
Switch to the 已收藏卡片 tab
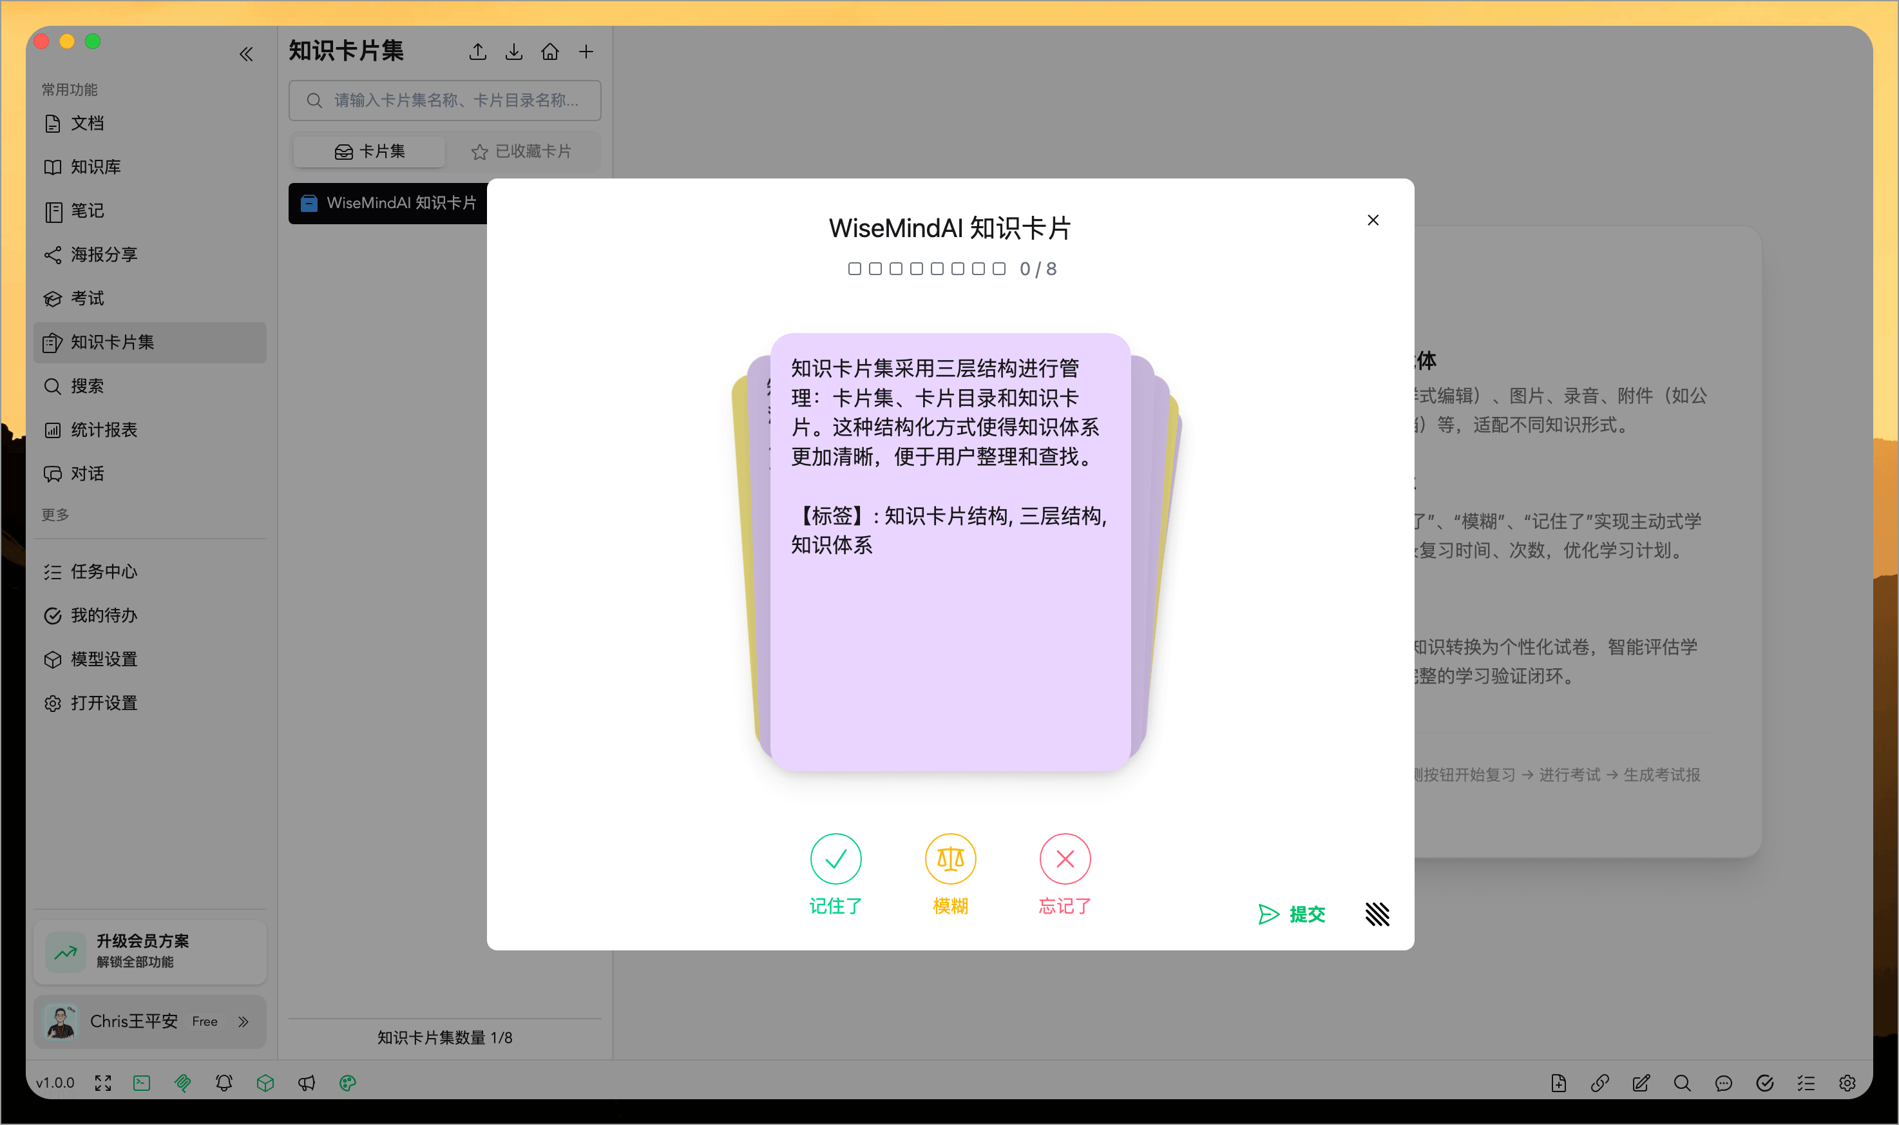pos(524,151)
